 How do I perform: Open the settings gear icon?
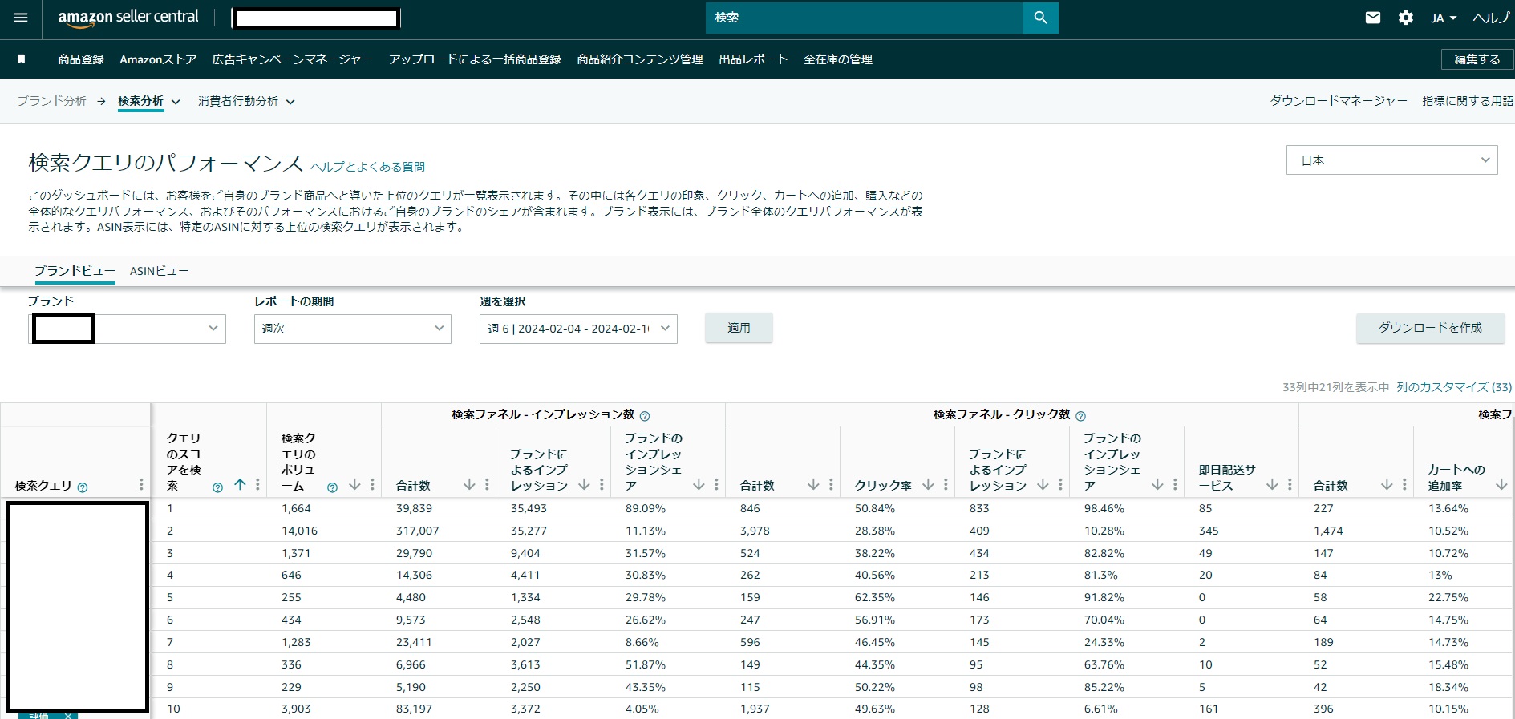click(1405, 18)
